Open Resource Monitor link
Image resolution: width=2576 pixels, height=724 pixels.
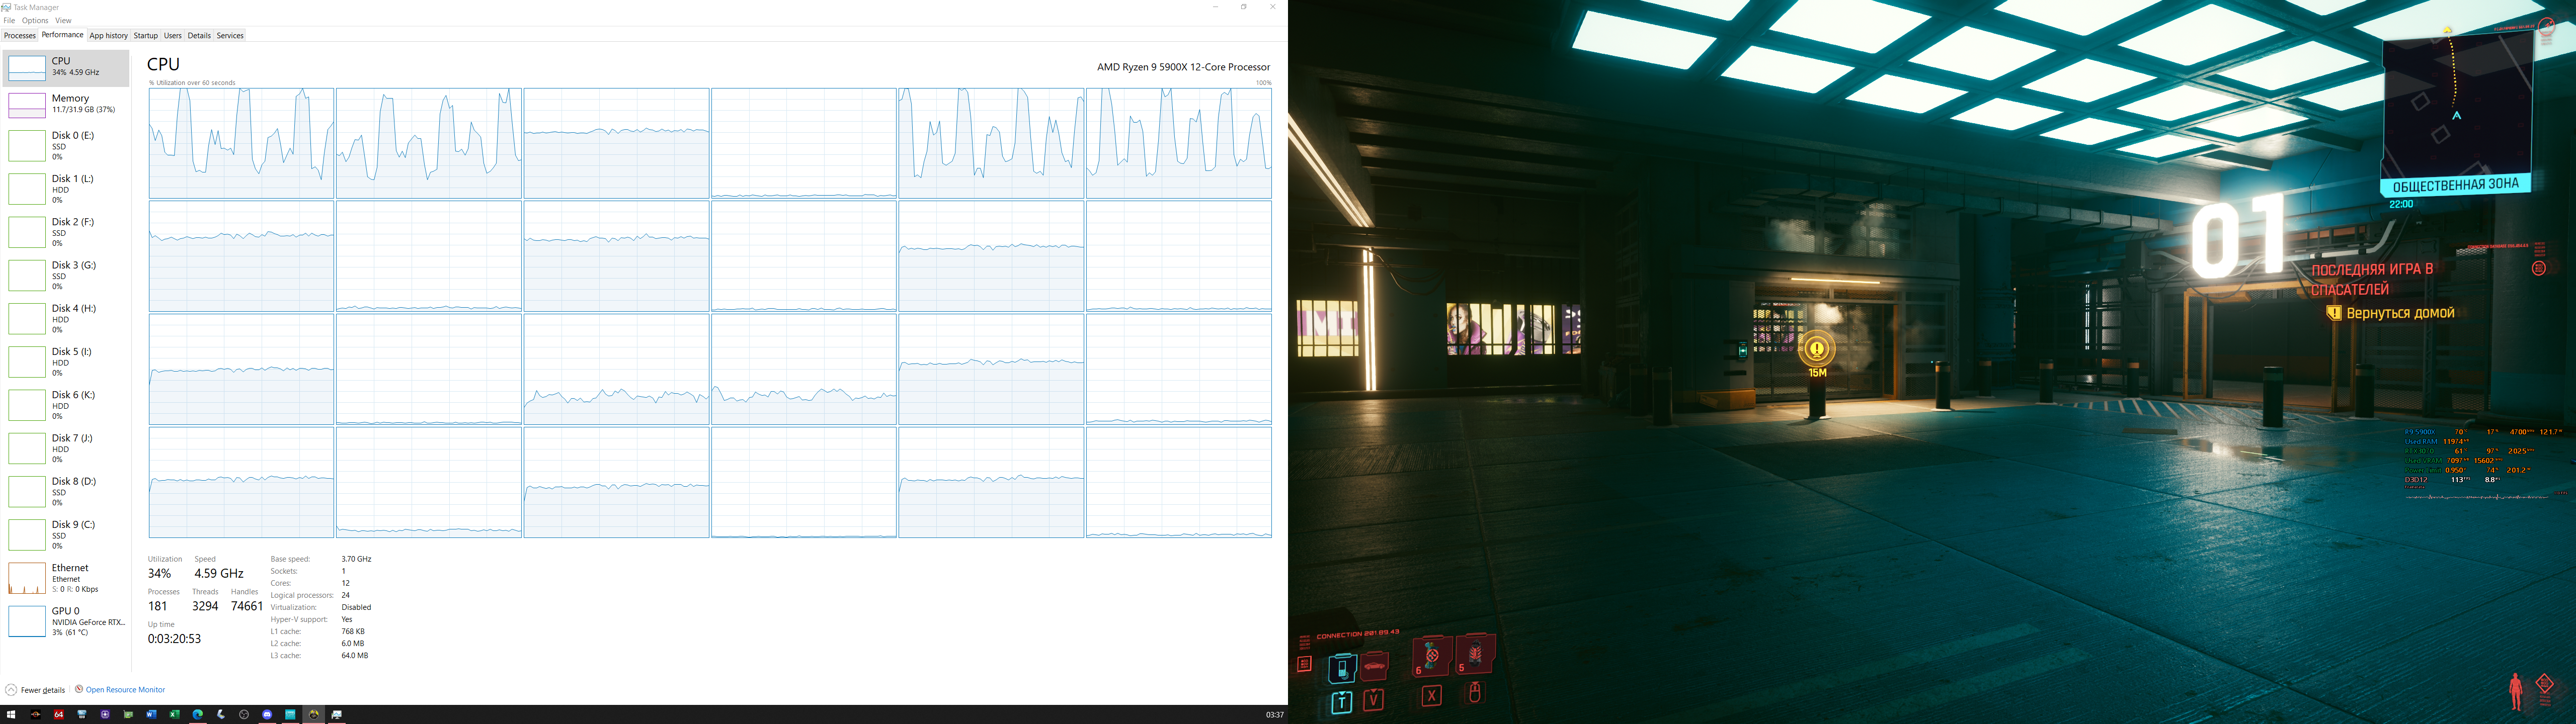(x=125, y=690)
